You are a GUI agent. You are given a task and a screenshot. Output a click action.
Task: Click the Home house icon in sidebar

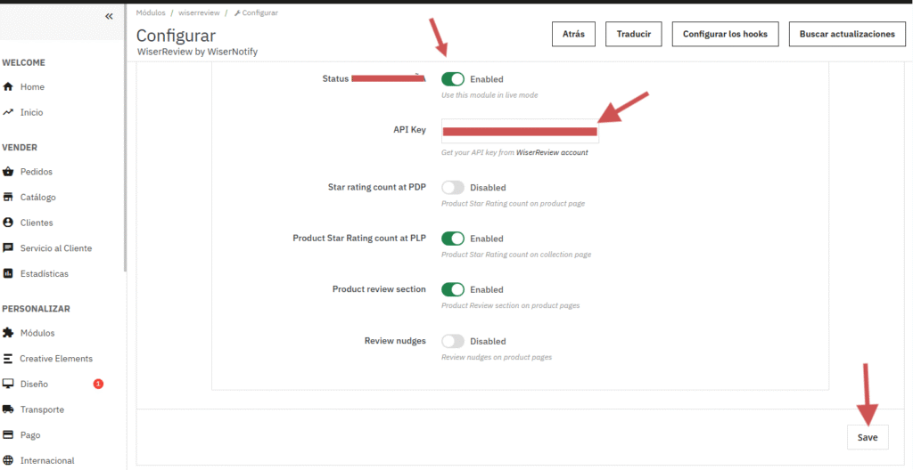8,87
